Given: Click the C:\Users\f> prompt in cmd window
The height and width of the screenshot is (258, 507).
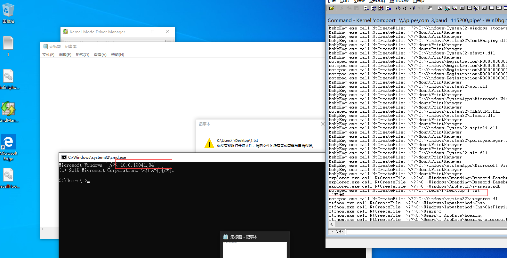Looking at the screenshot, I should coord(73,181).
